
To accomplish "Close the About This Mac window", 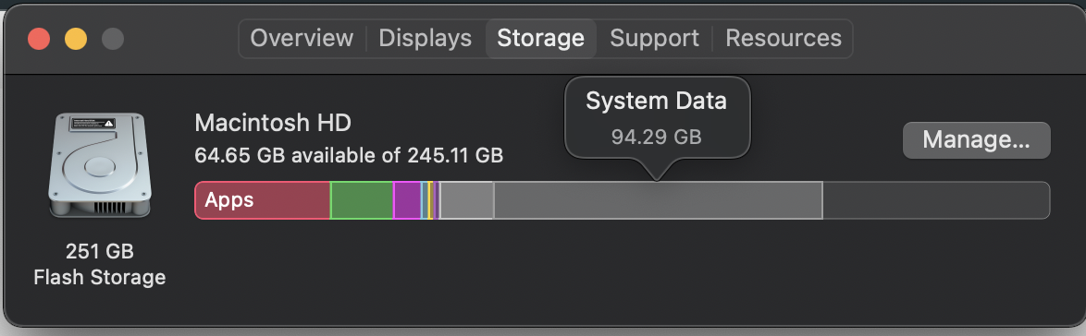I will pos(39,39).
